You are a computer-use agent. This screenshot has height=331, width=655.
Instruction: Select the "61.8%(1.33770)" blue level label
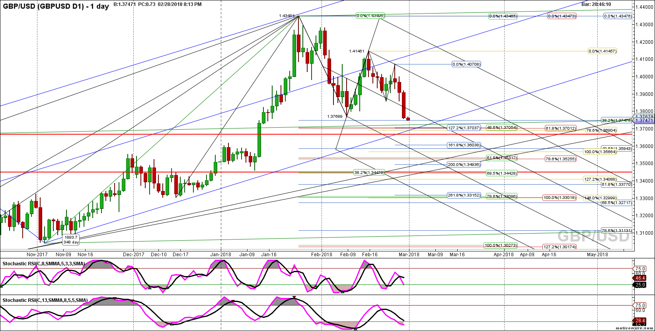616,184
